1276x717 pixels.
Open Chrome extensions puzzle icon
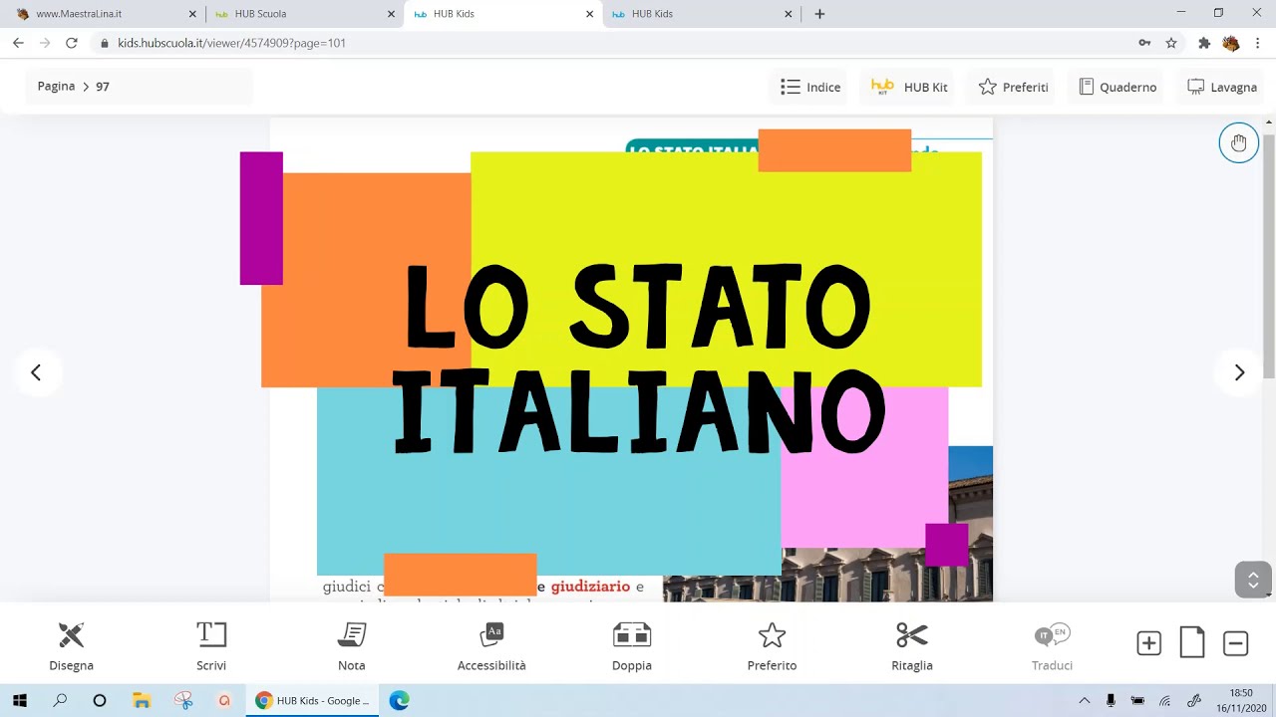tap(1204, 43)
